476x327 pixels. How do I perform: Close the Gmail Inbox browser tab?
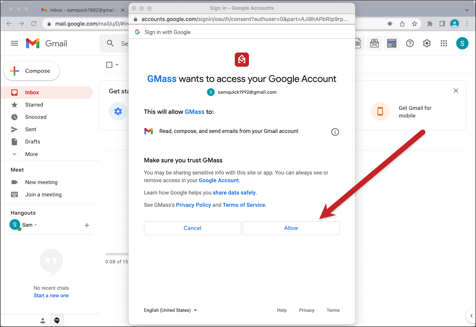(x=123, y=10)
